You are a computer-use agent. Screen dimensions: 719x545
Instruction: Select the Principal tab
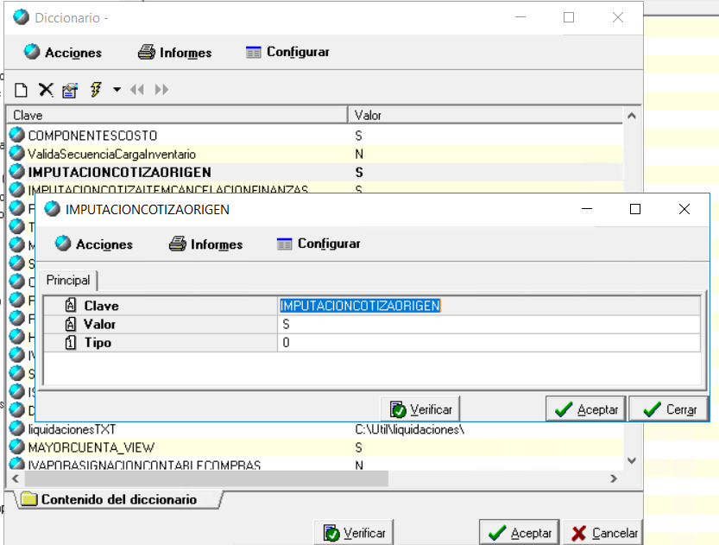point(68,281)
